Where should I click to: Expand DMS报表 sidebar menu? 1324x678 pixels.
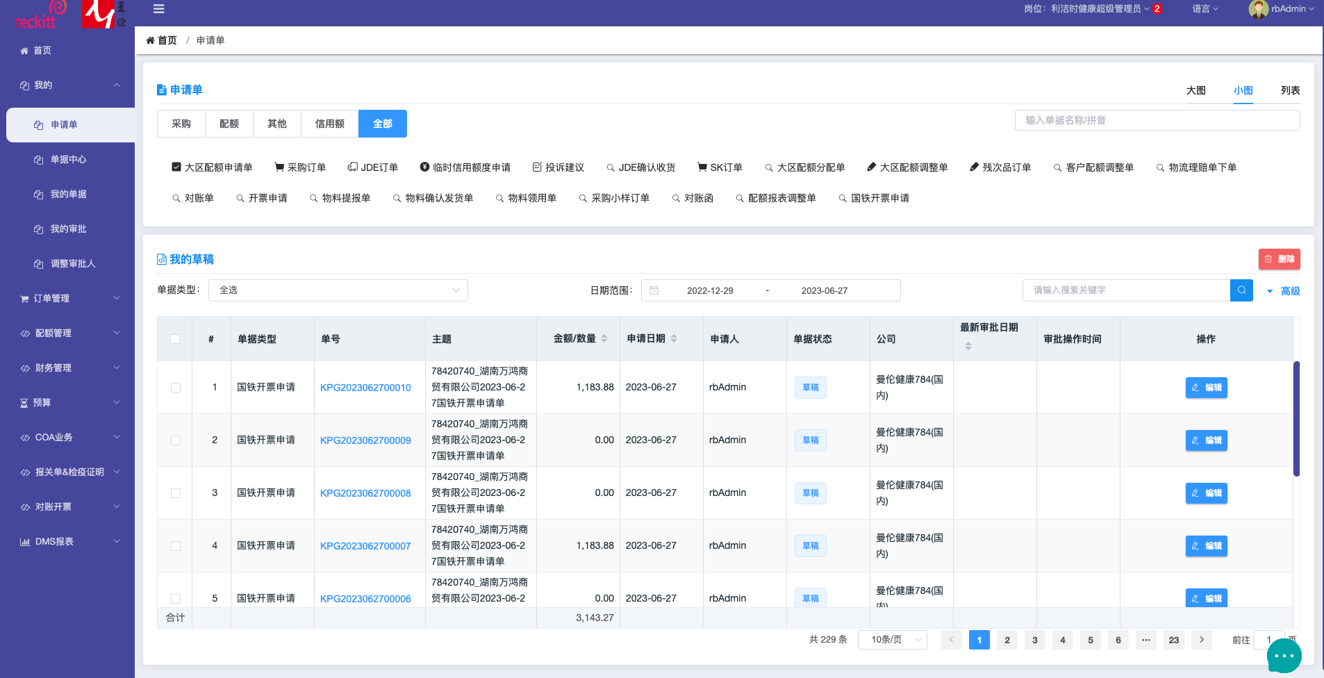point(67,542)
